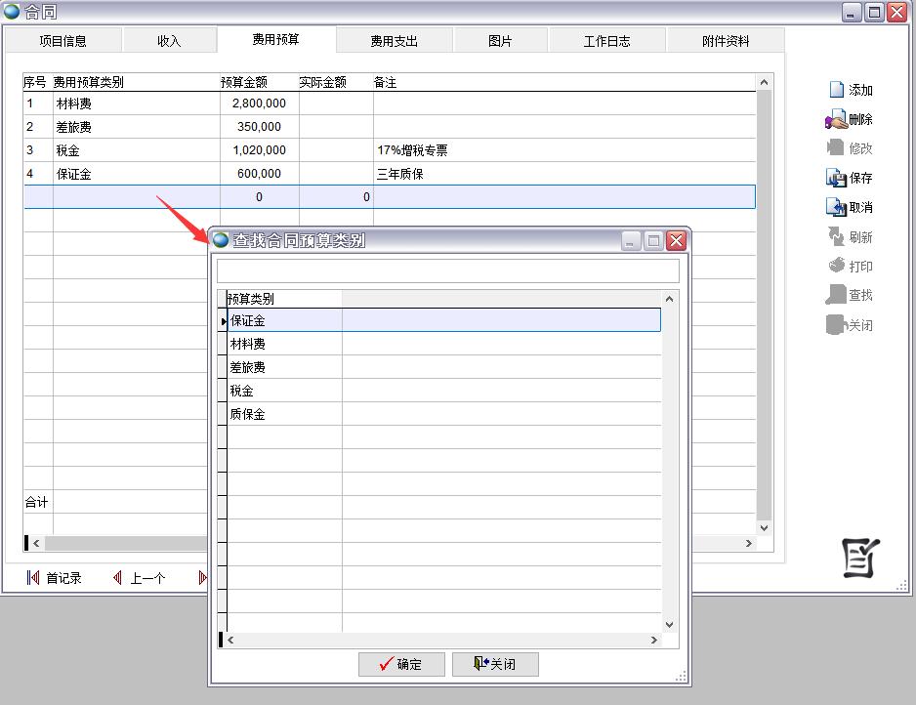Confirm selection with 确定 button
The height and width of the screenshot is (705, 916).
(x=401, y=664)
